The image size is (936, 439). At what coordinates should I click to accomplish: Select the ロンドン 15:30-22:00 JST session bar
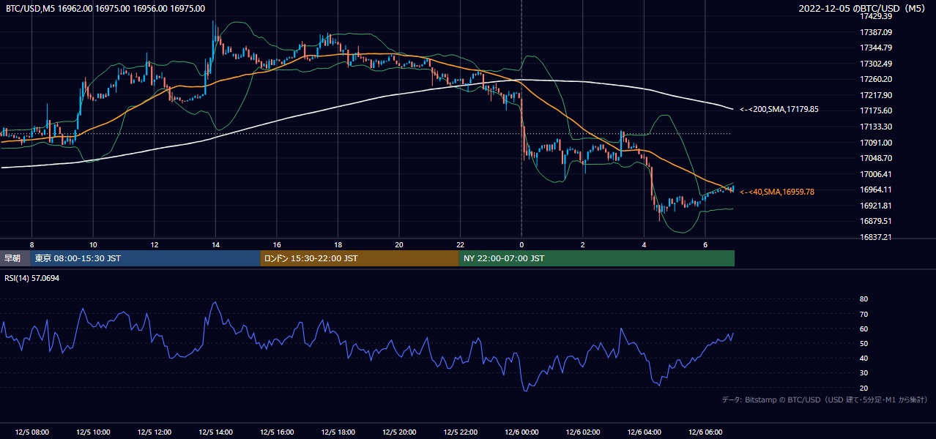click(x=360, y=258)
